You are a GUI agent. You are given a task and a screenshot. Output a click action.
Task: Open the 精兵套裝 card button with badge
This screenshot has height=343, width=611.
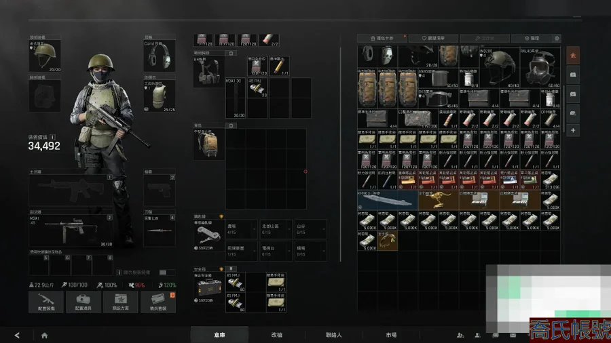point(158,302)
